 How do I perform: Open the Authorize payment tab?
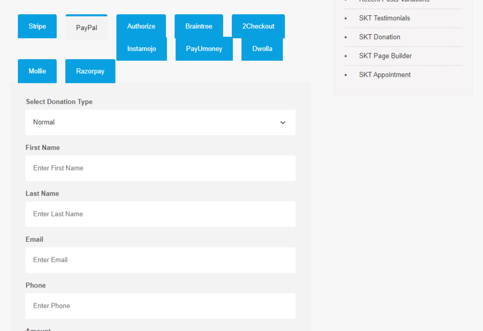point(141,26)
